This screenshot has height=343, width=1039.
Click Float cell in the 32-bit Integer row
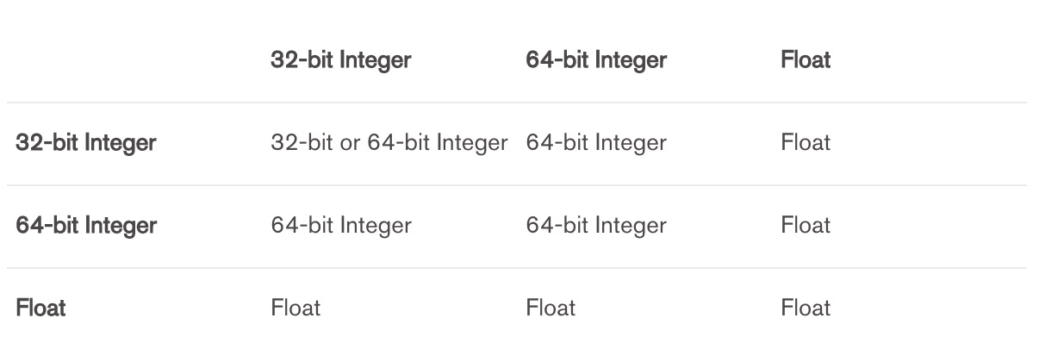[806, 143]
